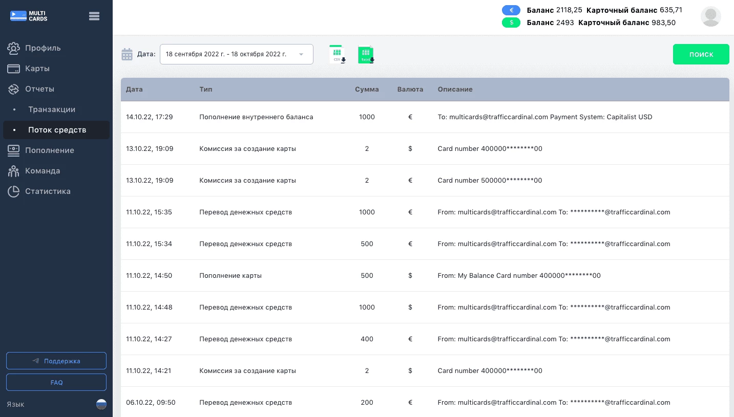Screen dimensions: 734x417
Task: Open the date range dropdown
Action: click(237, 54)
